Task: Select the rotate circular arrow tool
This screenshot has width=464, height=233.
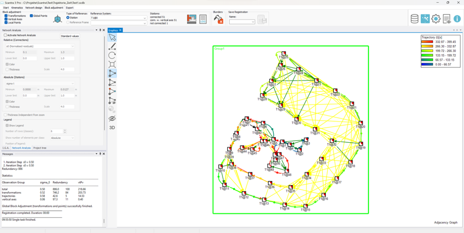Action: [x=112, y=55]
